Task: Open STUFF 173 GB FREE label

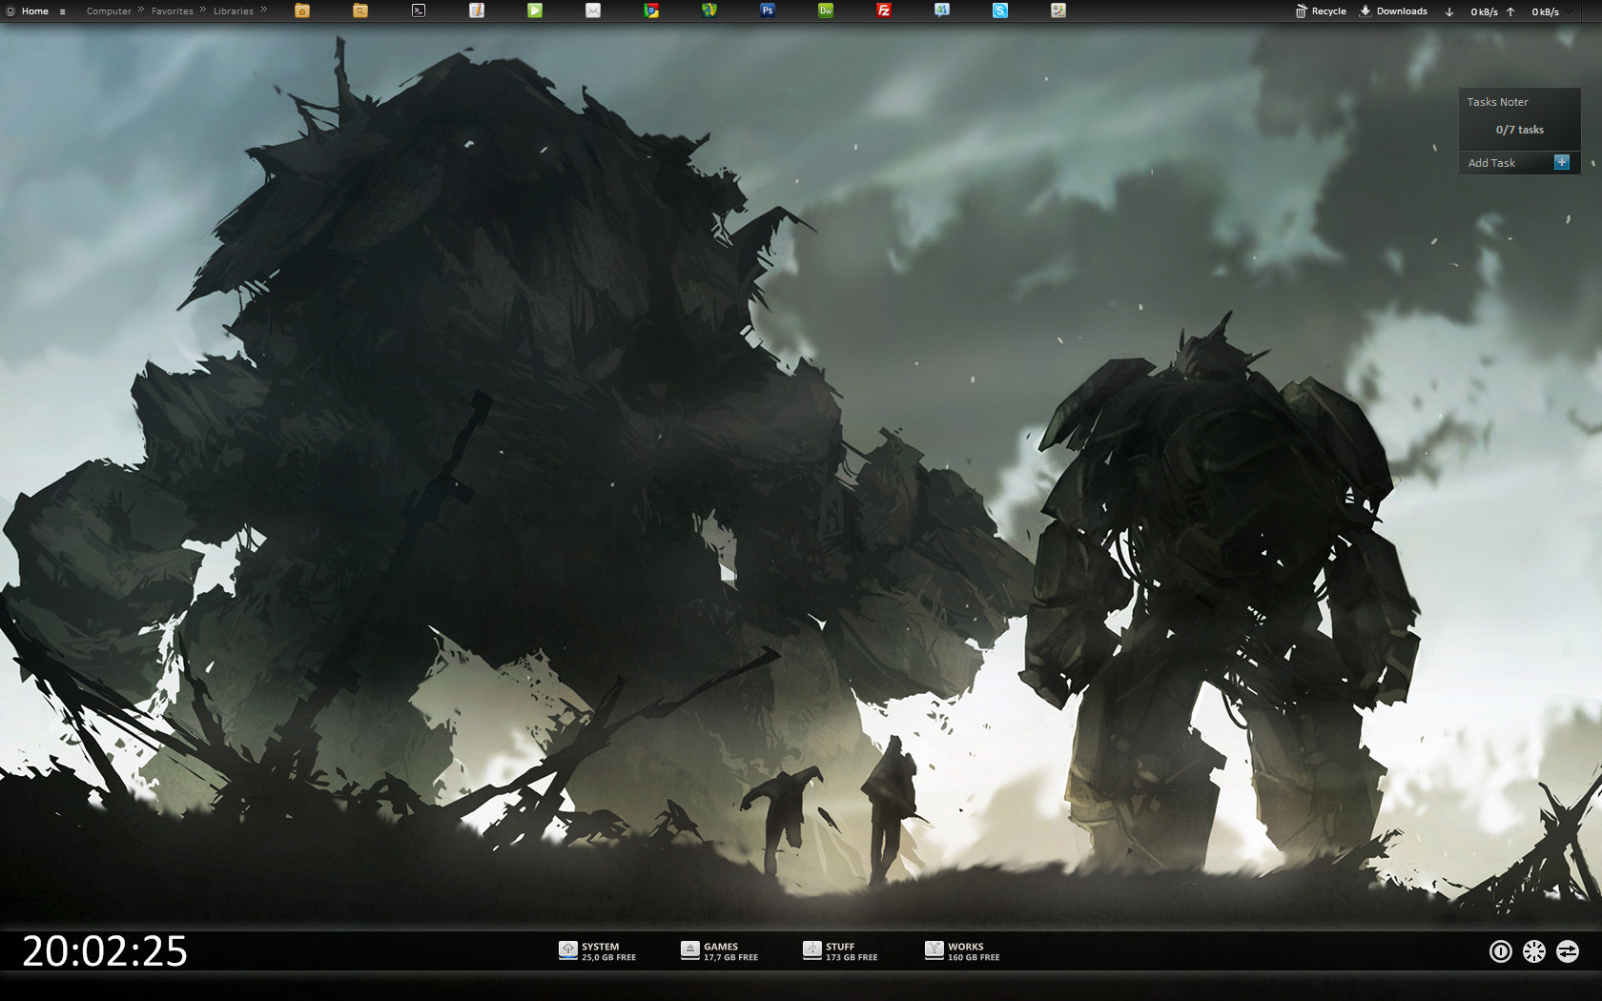Action: point(852,952)
